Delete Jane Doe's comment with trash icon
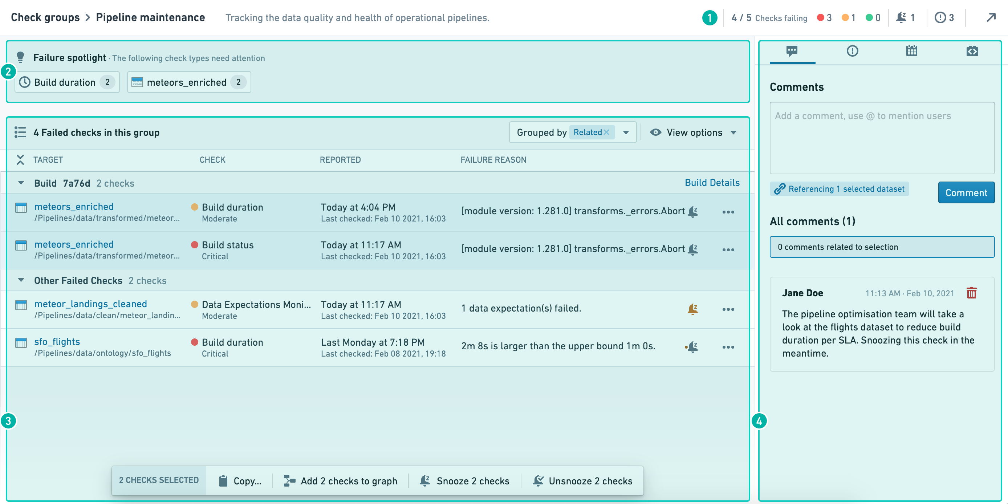The width and height of the screenshot is (1008, 504). click(x=971, y=293)
